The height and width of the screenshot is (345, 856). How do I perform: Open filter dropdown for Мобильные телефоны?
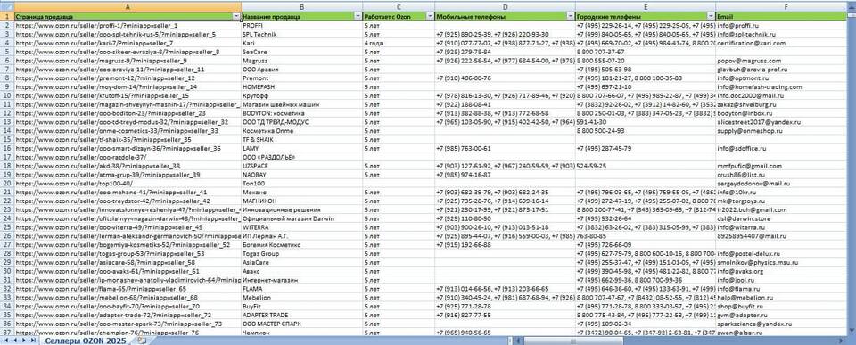pyautogui.click(x=571, y=17)
